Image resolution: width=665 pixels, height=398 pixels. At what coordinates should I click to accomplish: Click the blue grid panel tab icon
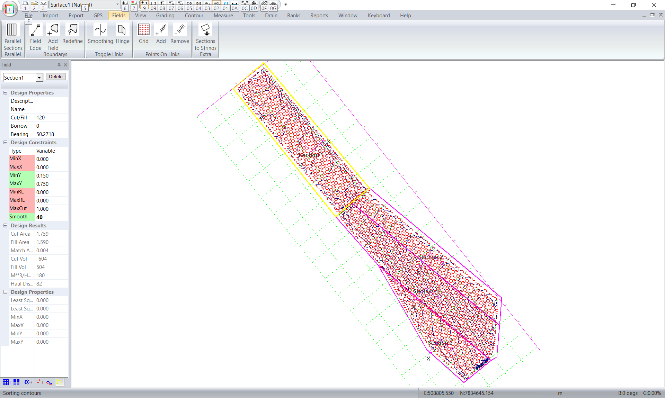click(x=6, y=382)
